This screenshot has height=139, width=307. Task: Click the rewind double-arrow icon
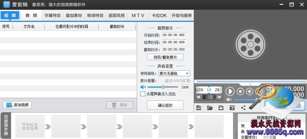pyautogui.click(x=198, y=97)
